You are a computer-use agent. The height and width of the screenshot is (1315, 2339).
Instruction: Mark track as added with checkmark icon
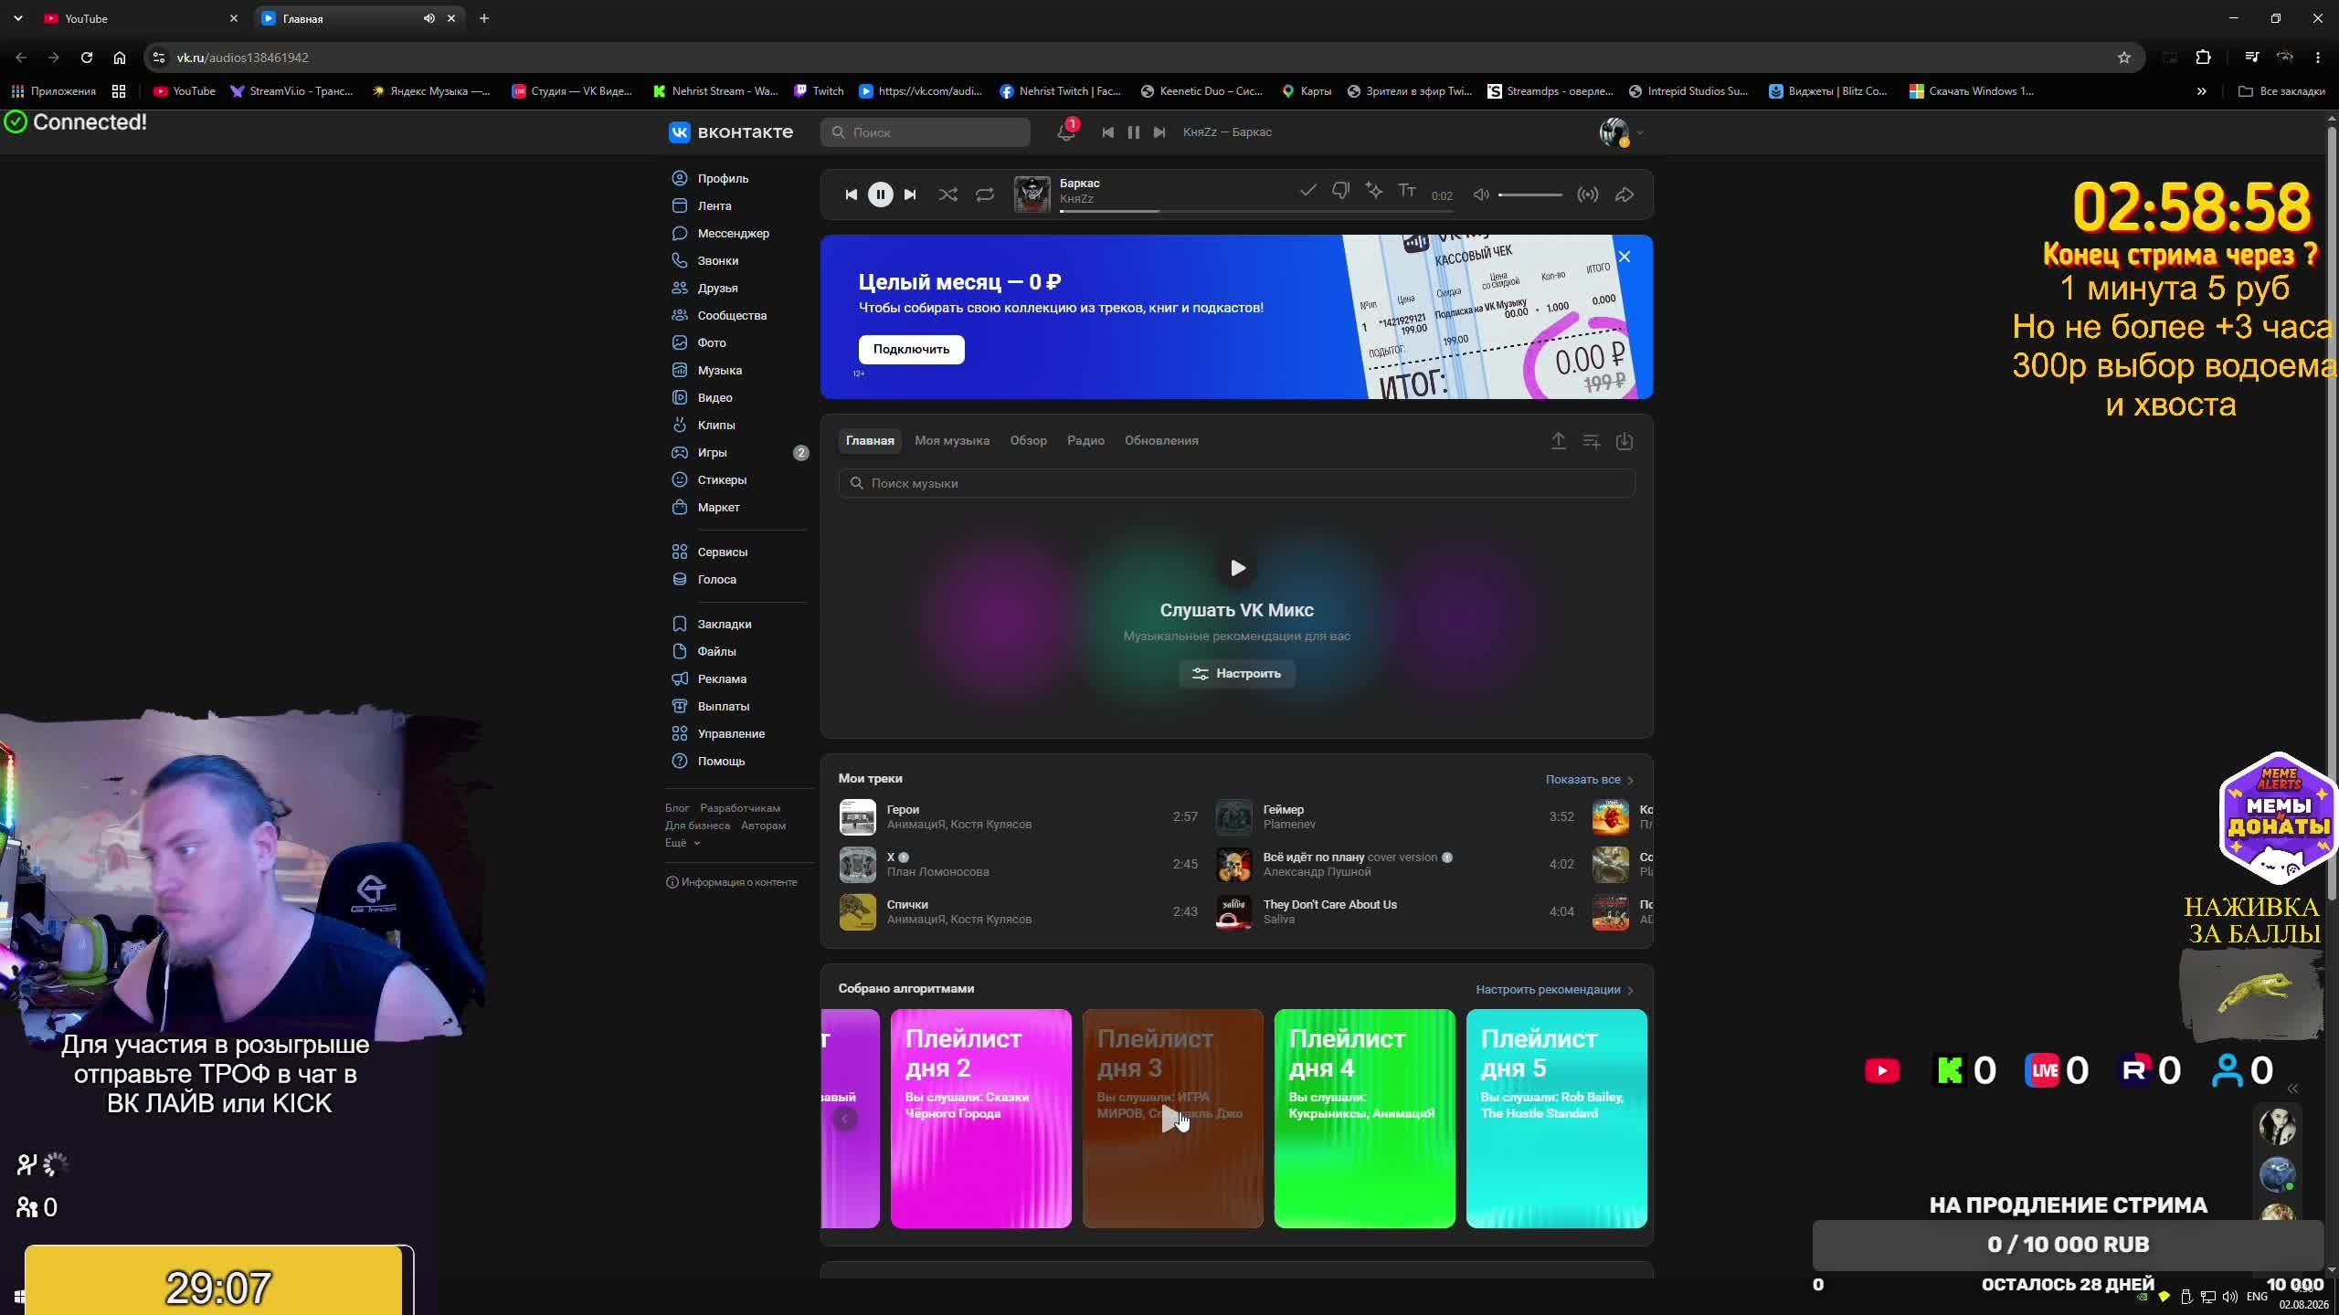(x=1308, y=191)
